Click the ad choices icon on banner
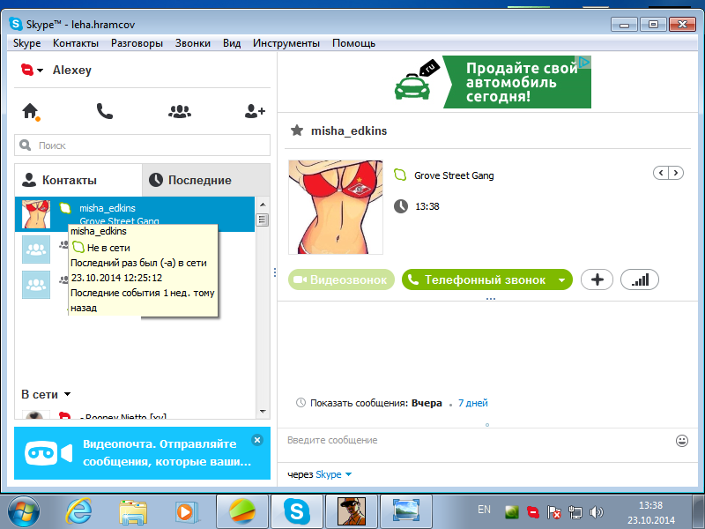 point(584,63)
